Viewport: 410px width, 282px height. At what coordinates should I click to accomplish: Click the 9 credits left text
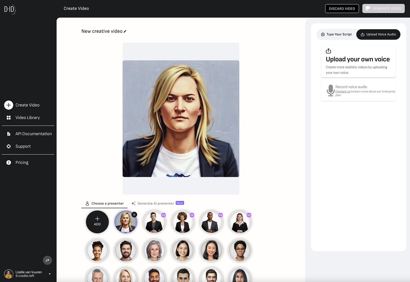pos(25,276)
